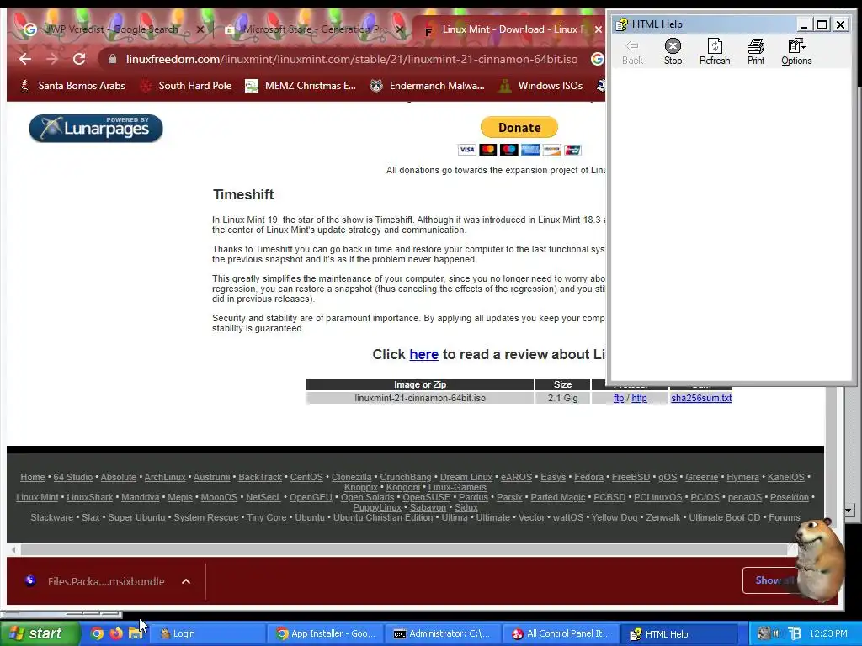Screen dimensions: 862x646
Task: Open the Windows ISOs bookmark
Action: pos(541,86)
